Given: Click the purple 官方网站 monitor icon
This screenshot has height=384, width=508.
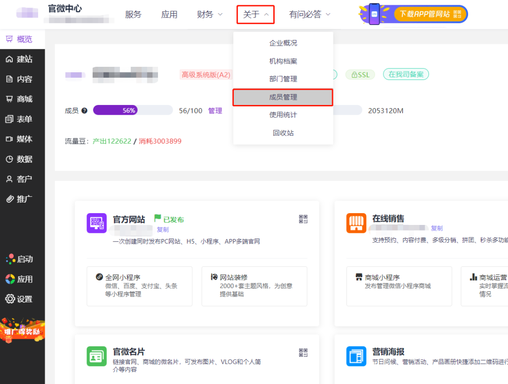Looking at the screenshot, I should tap(97, 223).
